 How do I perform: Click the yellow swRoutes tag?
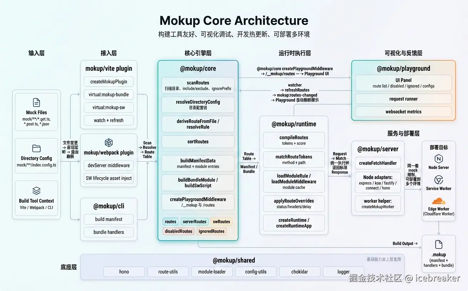point(222,222)
